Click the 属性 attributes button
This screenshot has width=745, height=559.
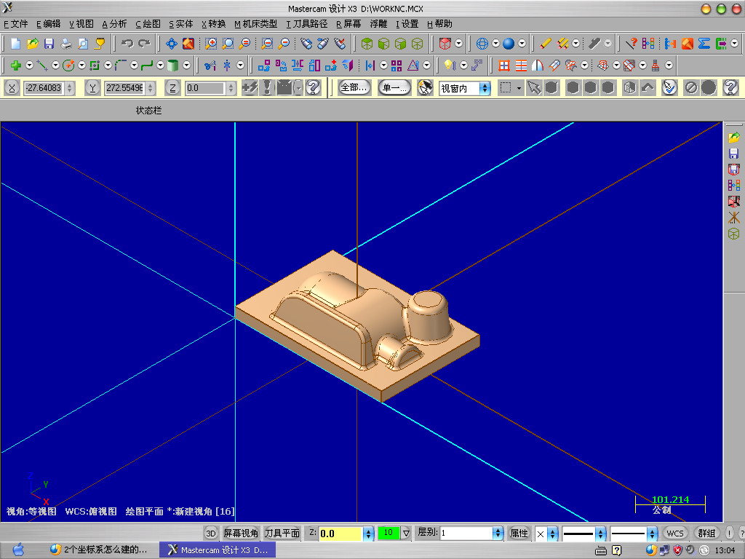tap(519, 534)
